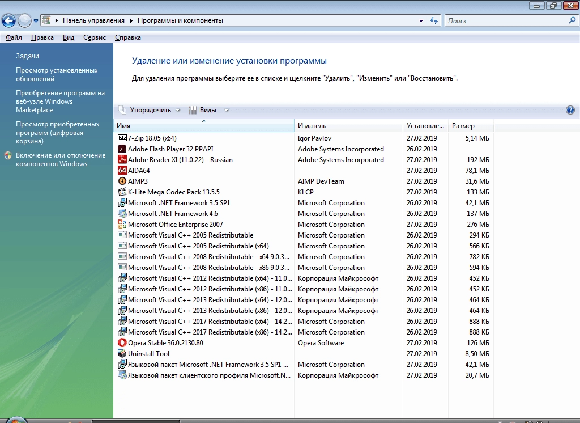Open Просмотр установленных обновлений link
Viewport: 580px width, 423px height.
coord(57,74)
